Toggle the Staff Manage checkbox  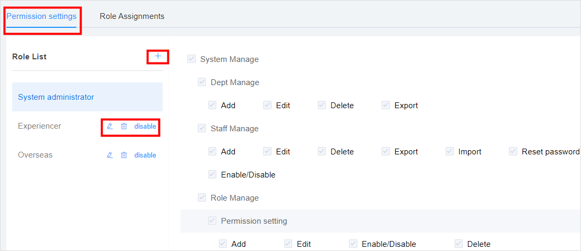coord(202,128)
